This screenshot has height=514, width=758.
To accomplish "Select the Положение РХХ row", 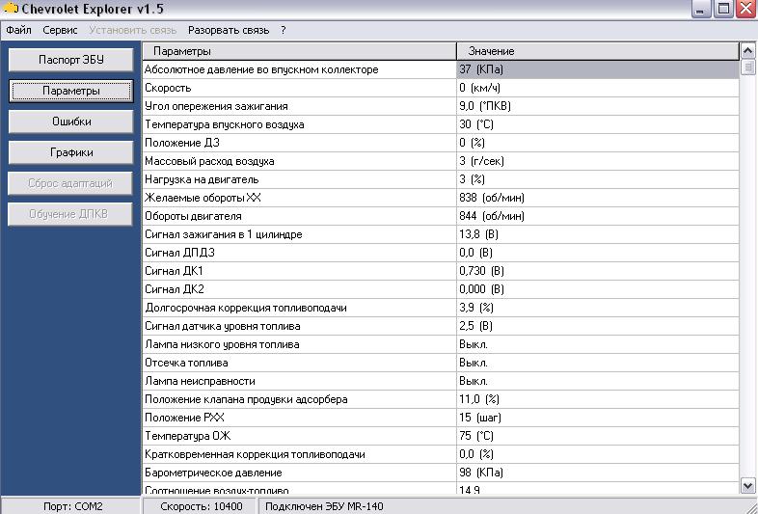I will [x=299, y=418].
